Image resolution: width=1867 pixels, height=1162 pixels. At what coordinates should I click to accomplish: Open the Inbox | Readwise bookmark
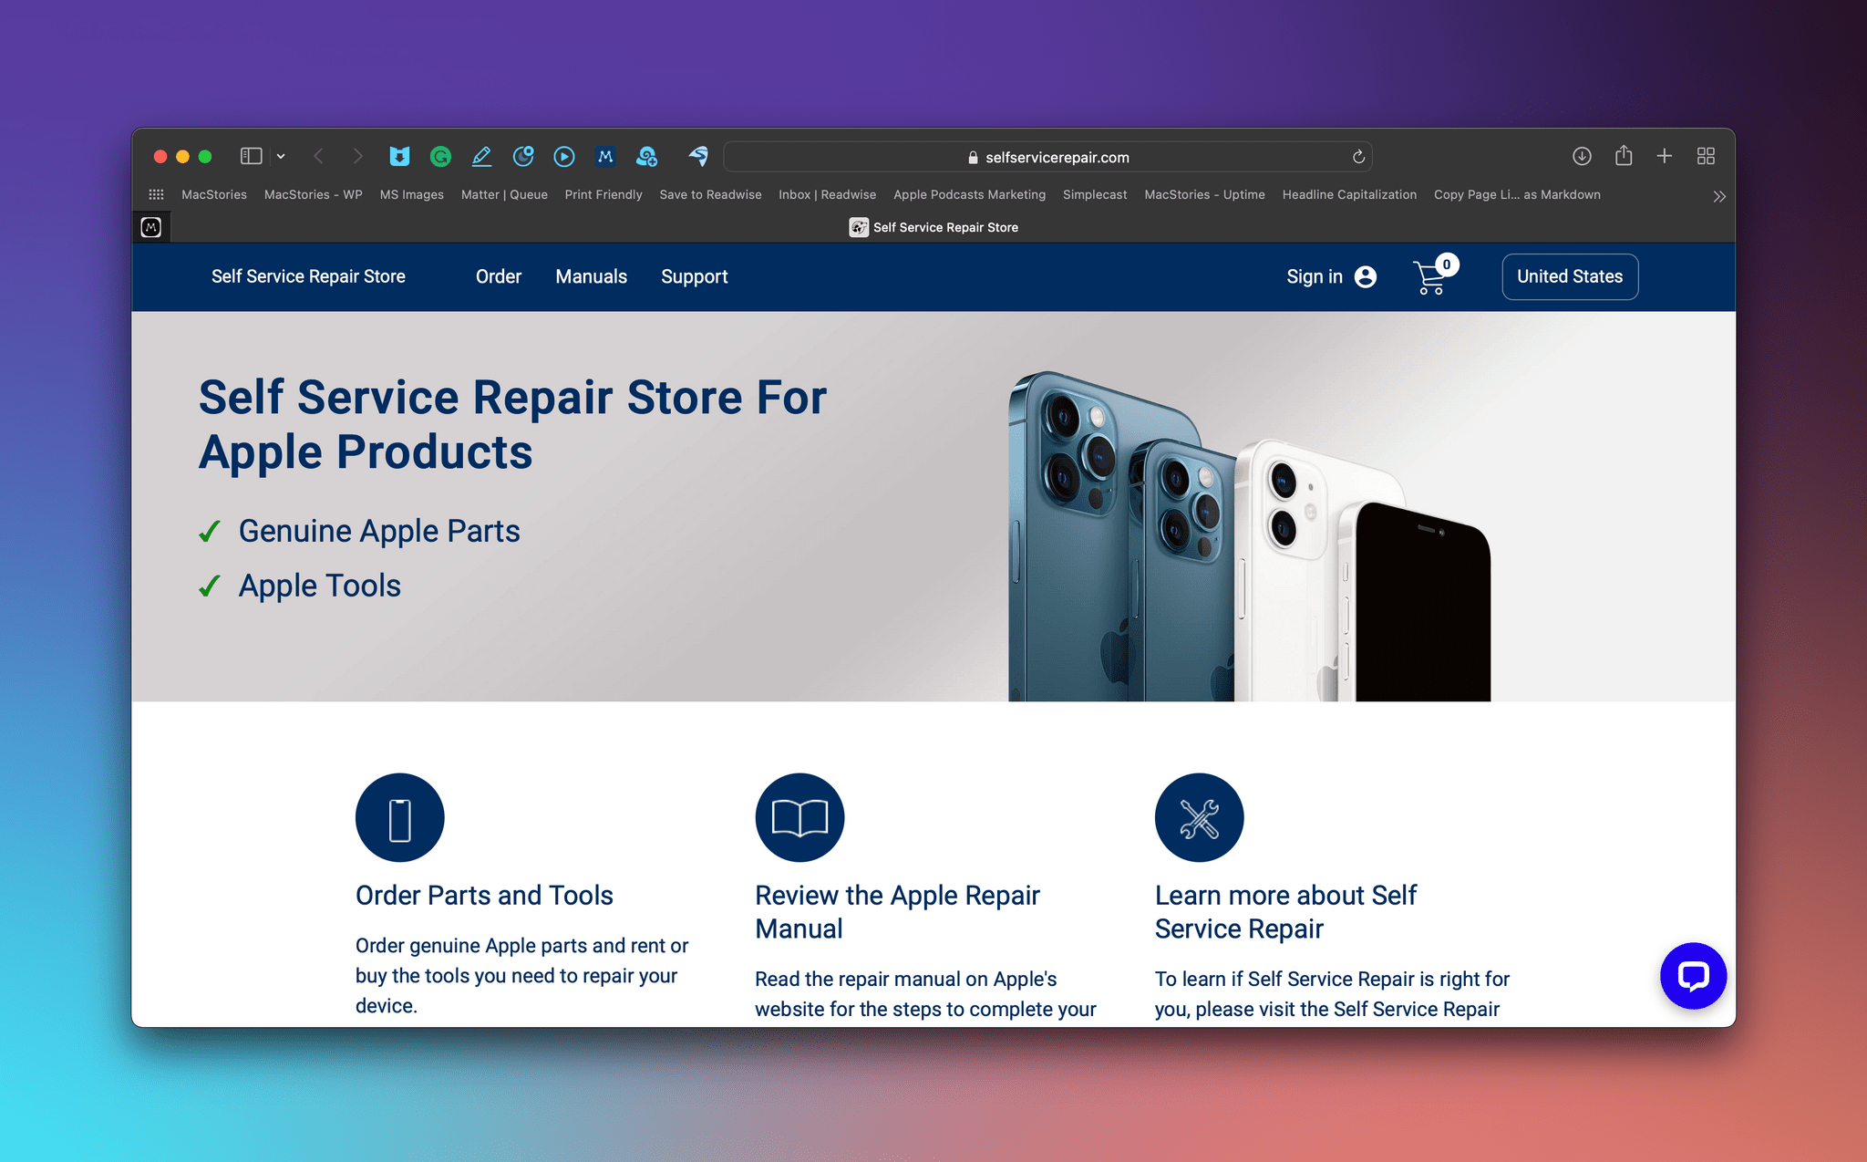coord(827,194)
